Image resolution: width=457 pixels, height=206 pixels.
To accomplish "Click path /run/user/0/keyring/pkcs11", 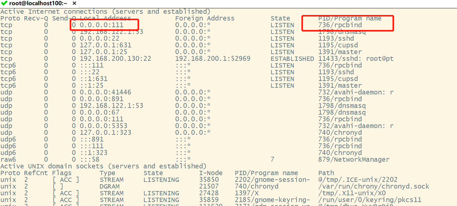I will click(370, 200).
